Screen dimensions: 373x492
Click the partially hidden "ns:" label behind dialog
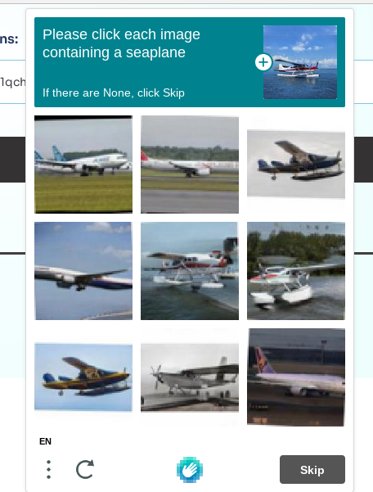(x=9, y=39)
